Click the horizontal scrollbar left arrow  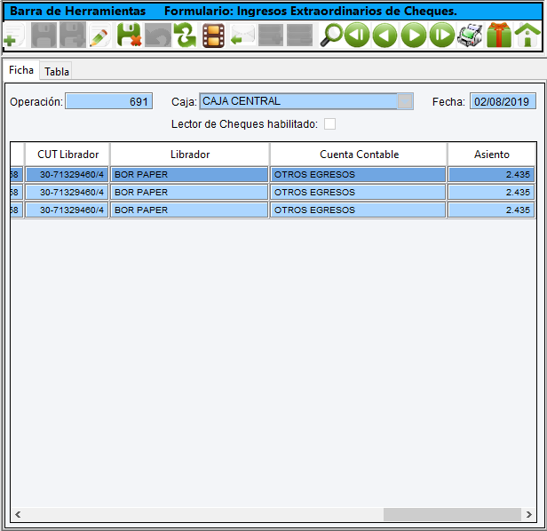[18, 514]
